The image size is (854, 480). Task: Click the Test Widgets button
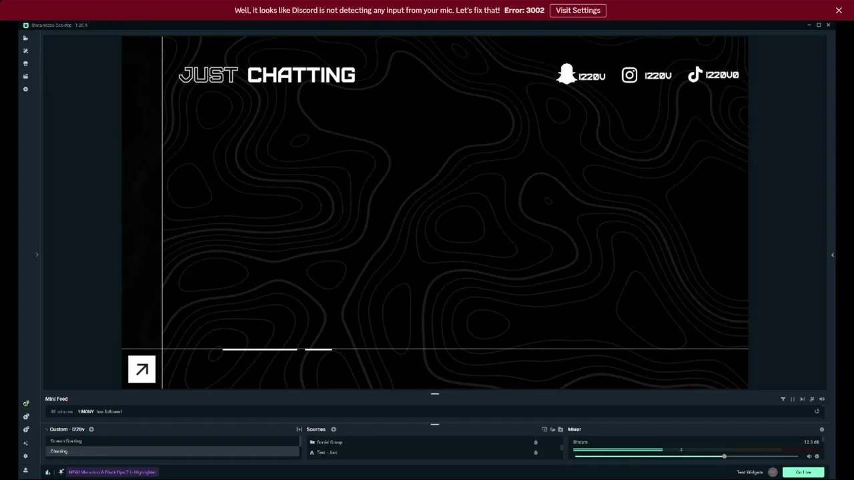coord(750,472)
